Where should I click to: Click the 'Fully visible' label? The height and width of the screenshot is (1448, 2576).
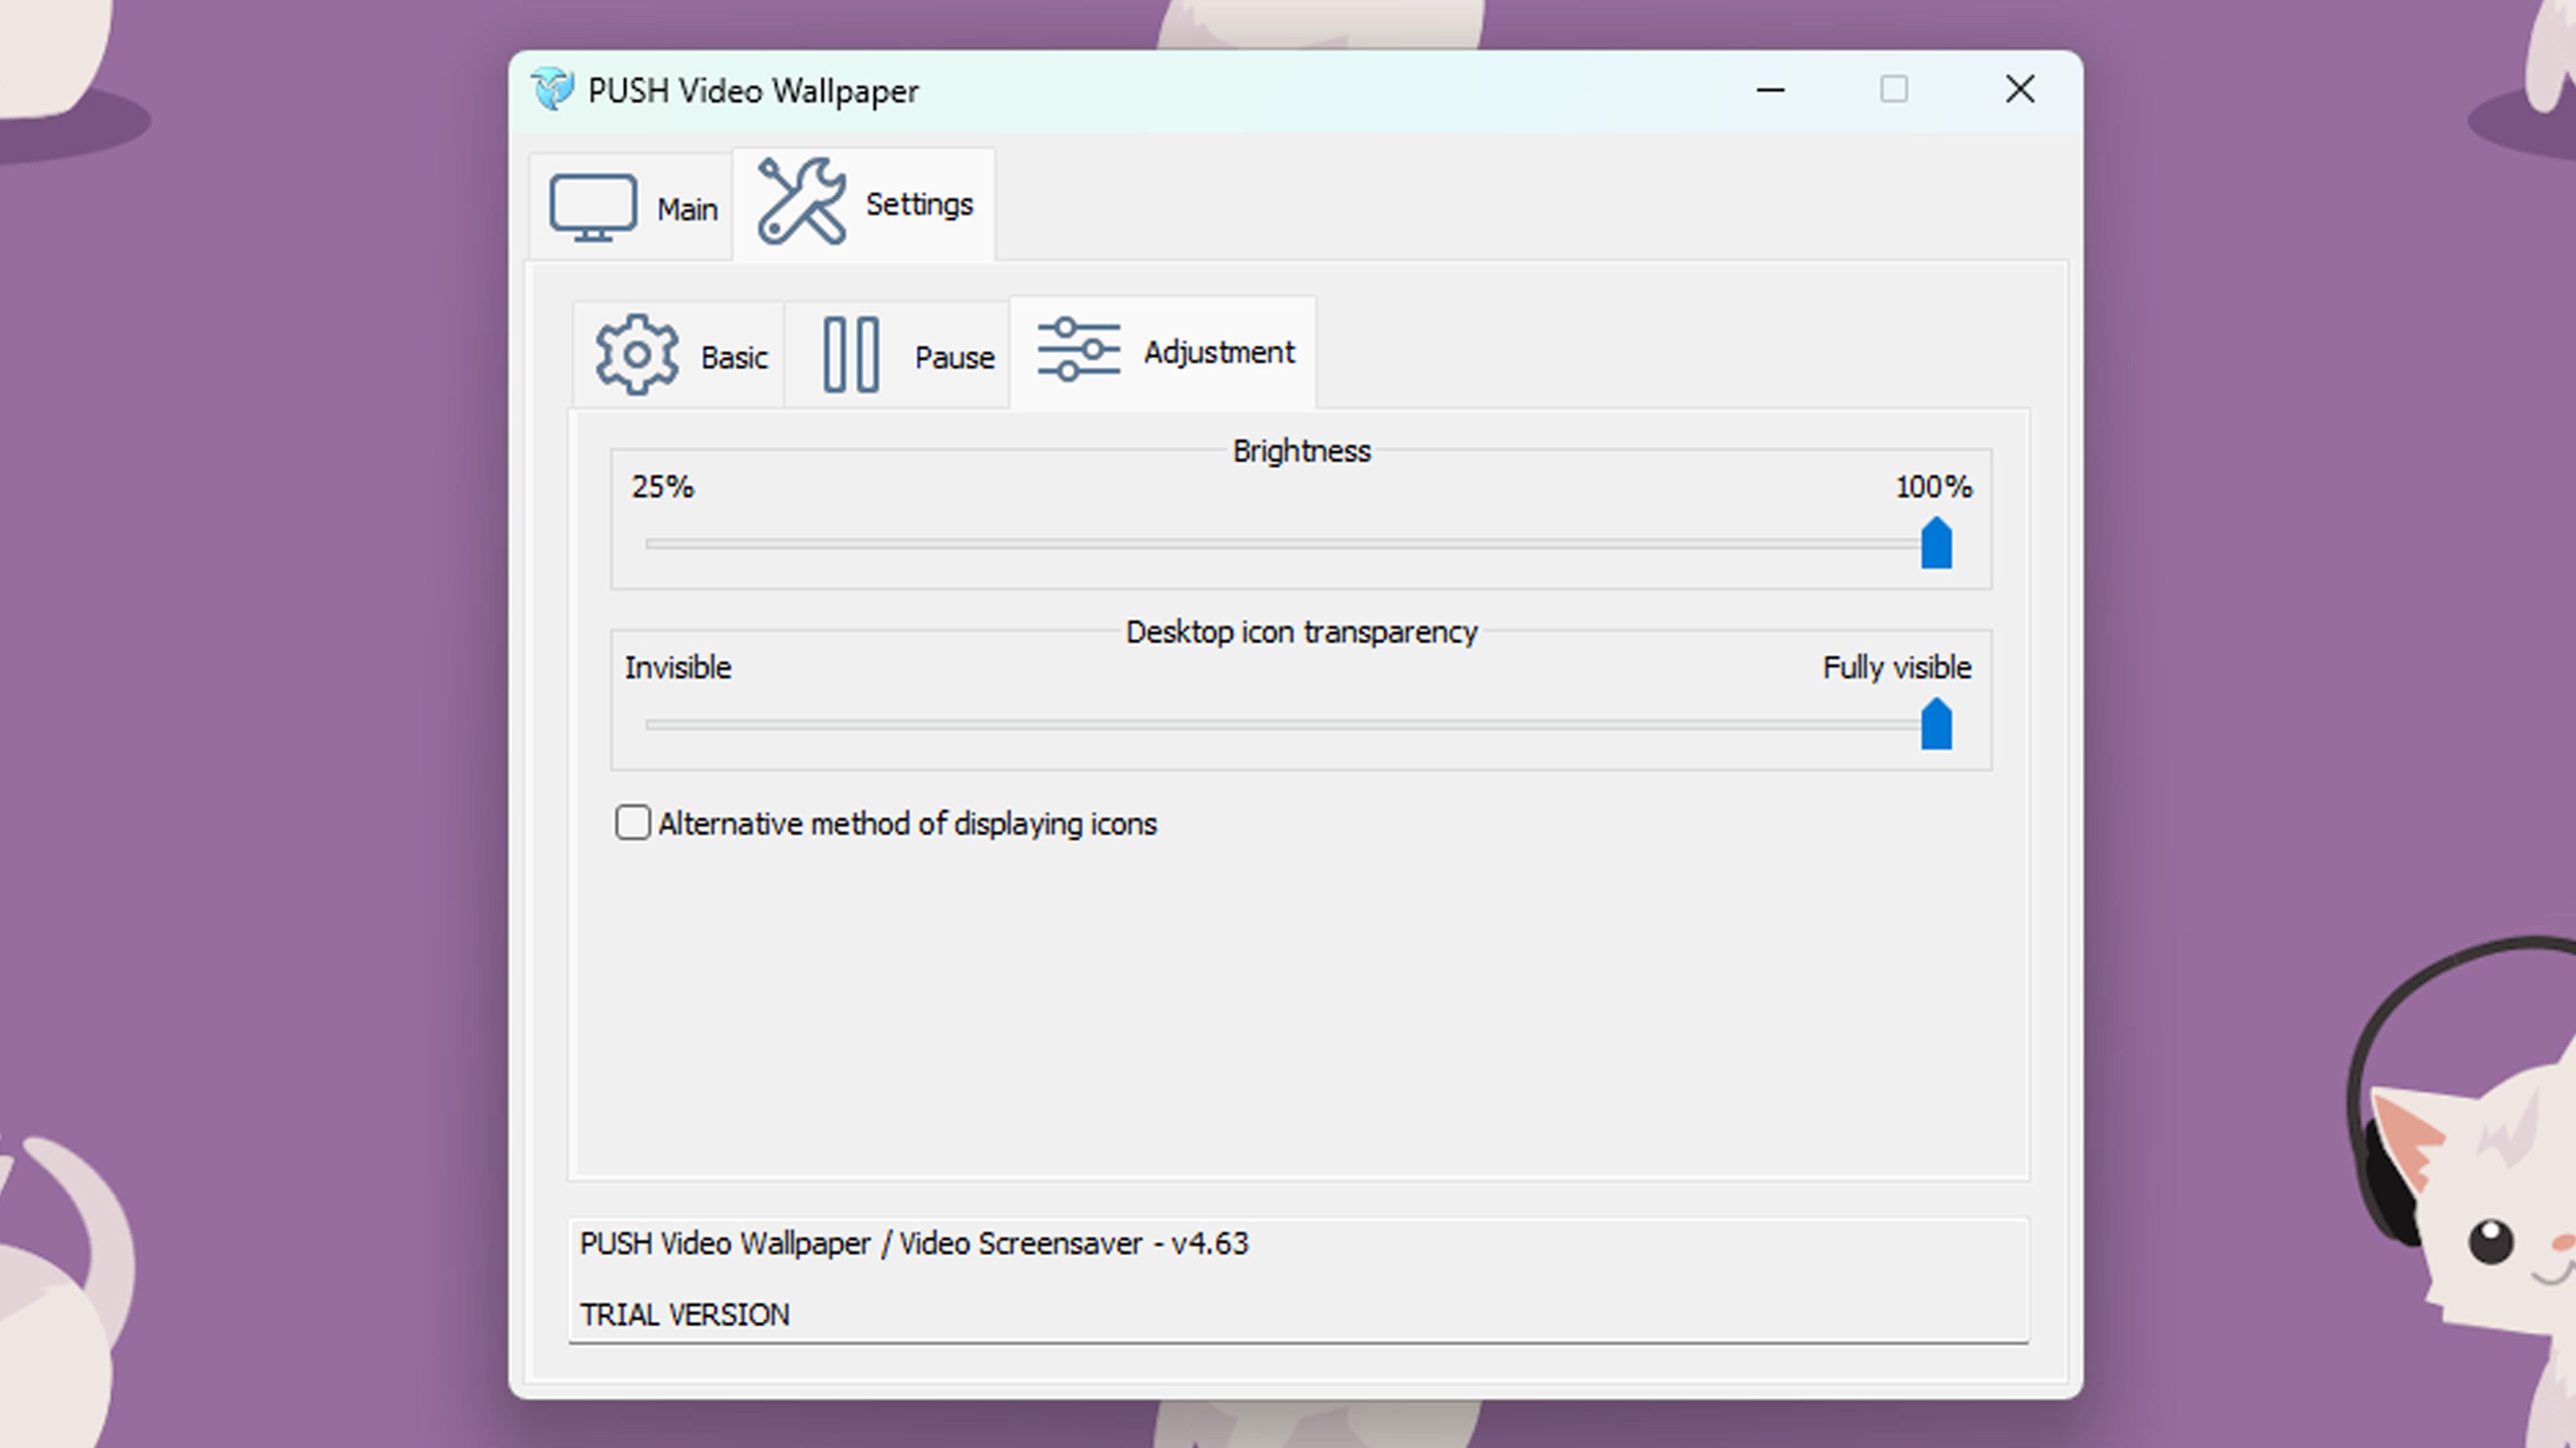tap(1897, 668)
